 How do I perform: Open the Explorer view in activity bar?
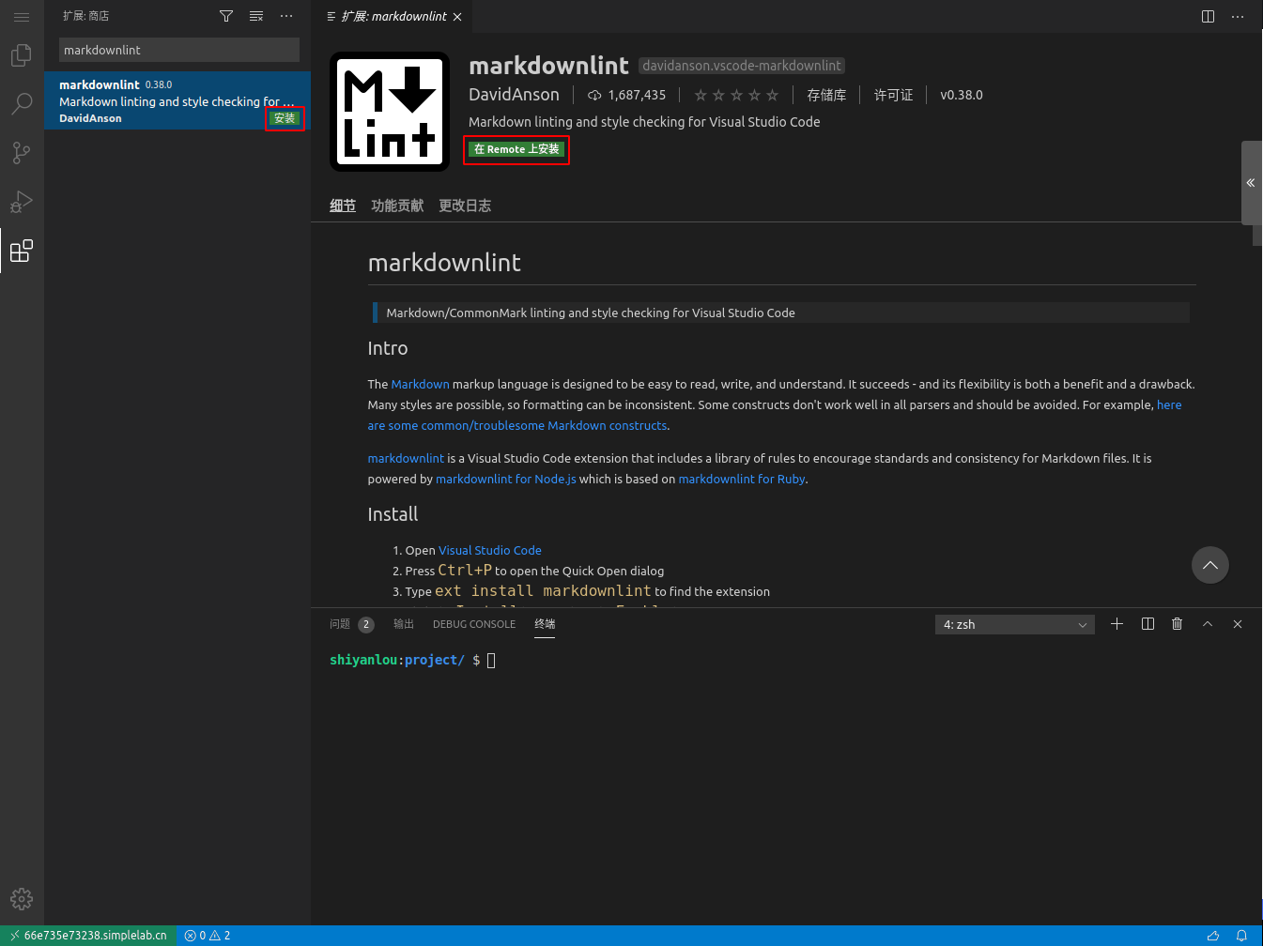pos(22,56)
